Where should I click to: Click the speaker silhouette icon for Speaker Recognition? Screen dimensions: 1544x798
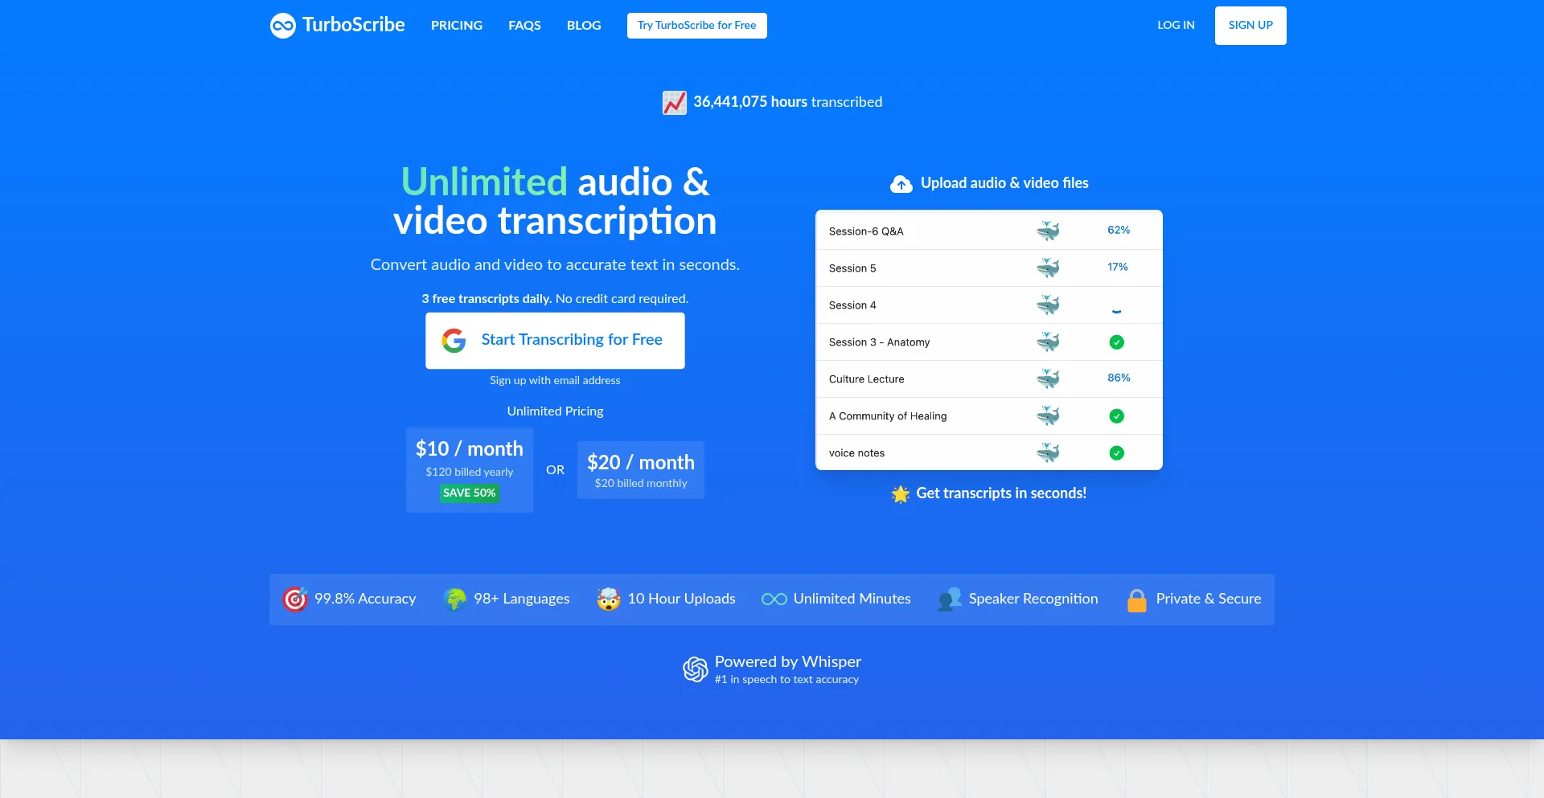[950, 599]
